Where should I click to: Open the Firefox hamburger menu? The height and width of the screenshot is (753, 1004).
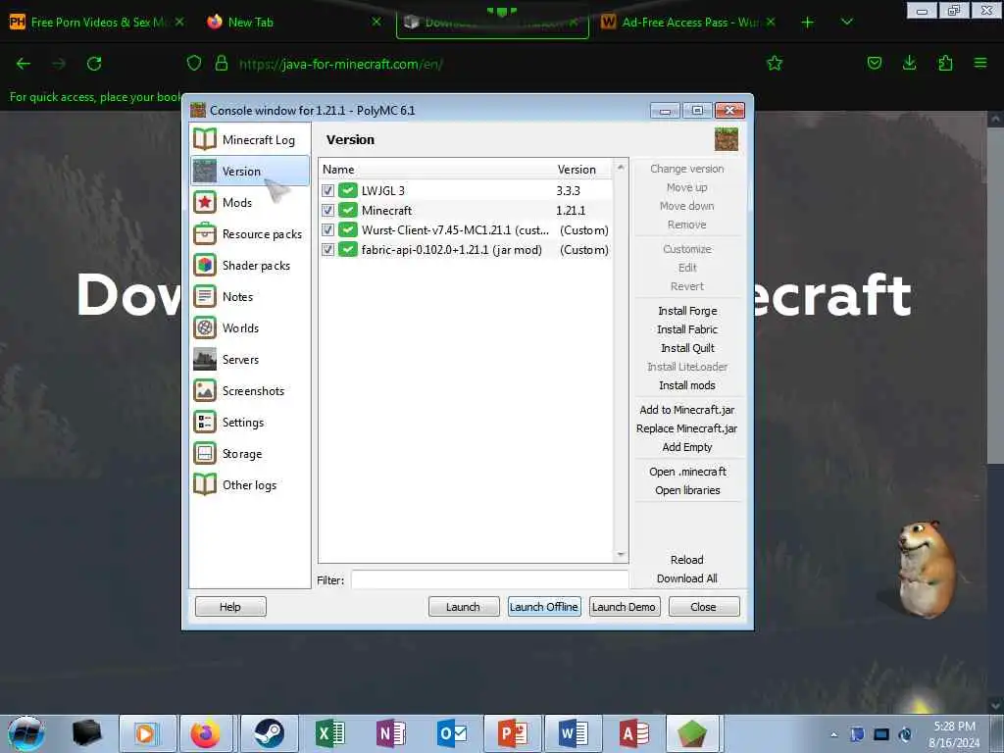pyautogui.click(x=980, y=63)
